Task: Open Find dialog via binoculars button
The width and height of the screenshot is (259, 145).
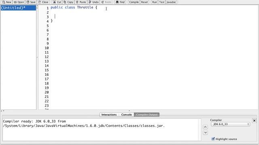Action: click(x=120, y=2)
